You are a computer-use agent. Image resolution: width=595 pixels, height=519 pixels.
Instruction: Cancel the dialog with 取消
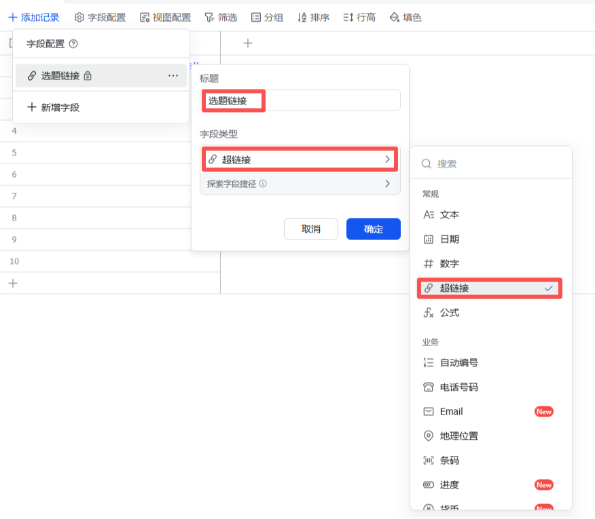pos(310,229)
